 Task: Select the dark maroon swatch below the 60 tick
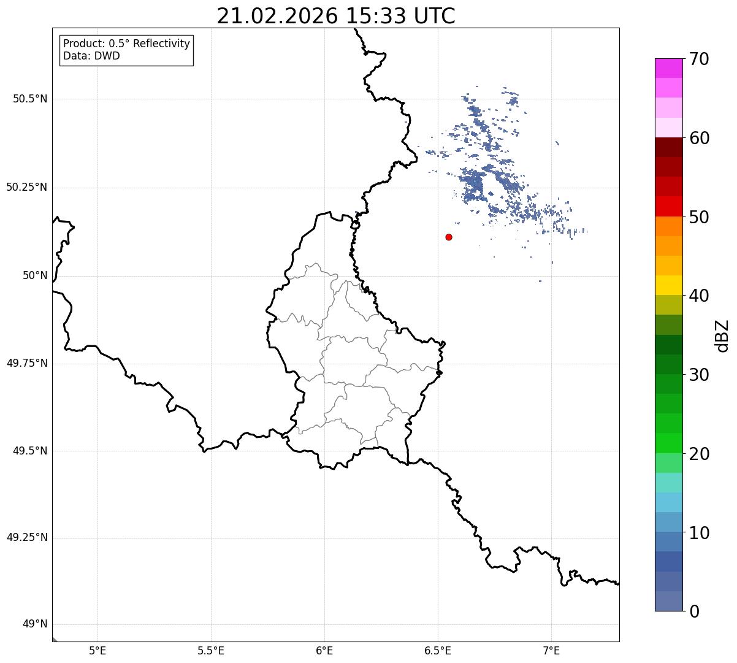click(x=669, y=147)
